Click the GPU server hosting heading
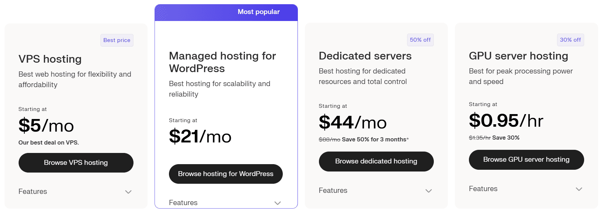 pos(518,56)
